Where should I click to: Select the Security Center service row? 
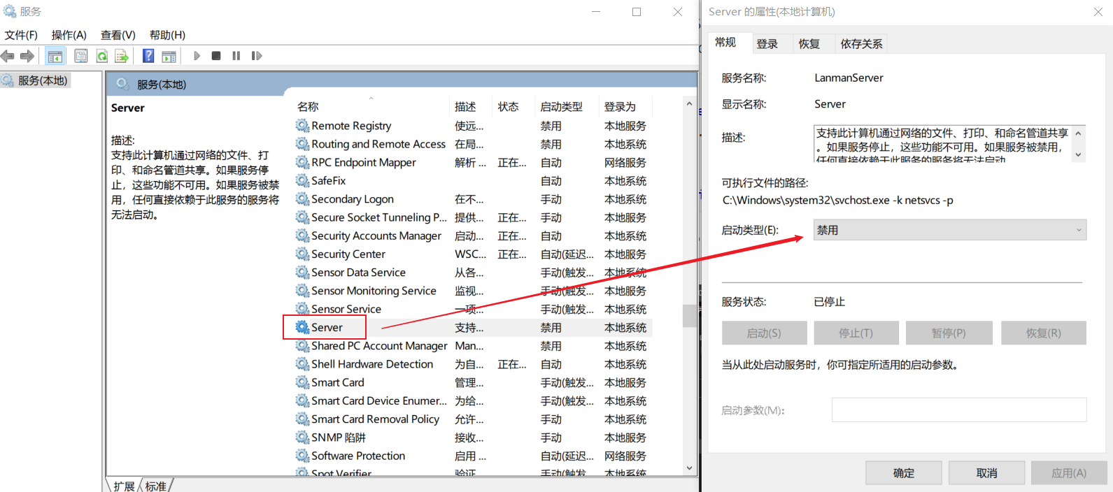348,254
